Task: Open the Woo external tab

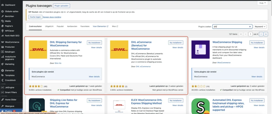Action: 115,26
